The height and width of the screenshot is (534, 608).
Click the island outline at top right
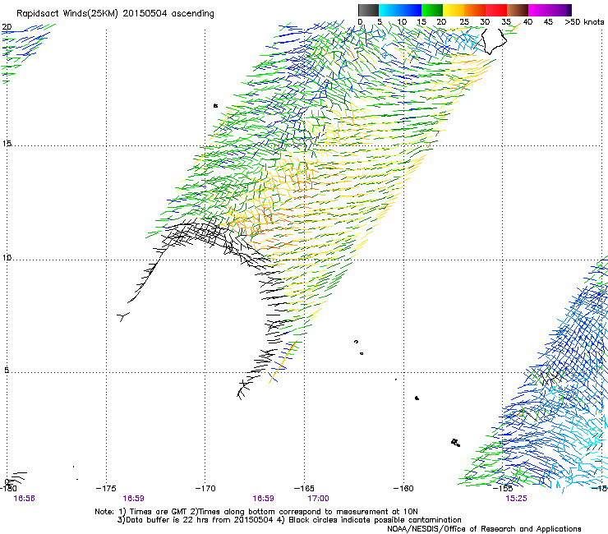click(494, 41)
